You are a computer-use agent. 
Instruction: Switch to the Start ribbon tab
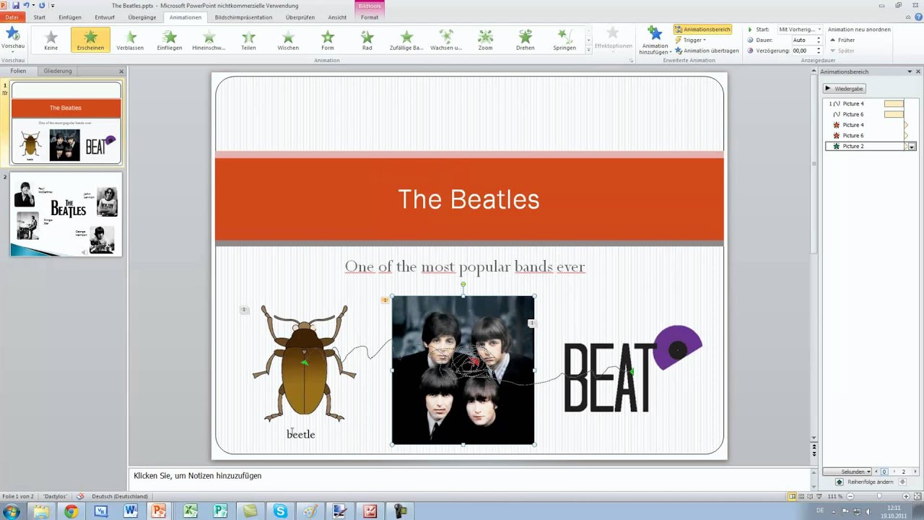pos(39,17)
